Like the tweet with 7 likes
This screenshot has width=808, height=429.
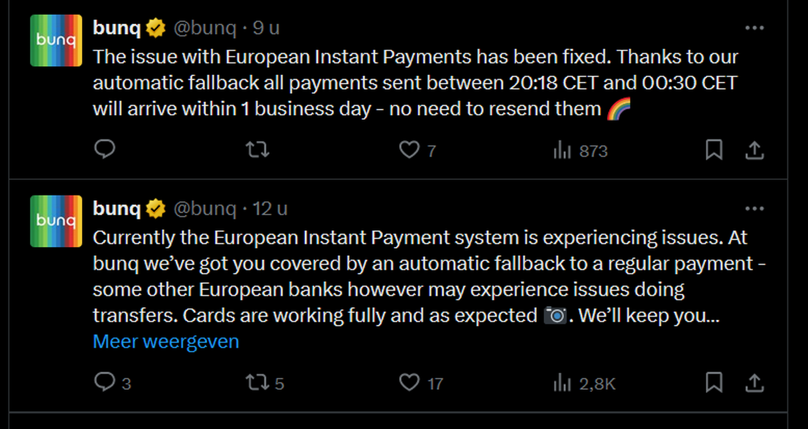(417, 150)
